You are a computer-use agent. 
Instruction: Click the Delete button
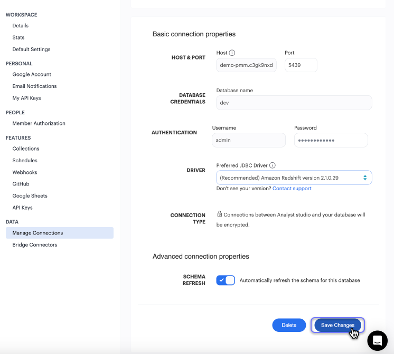pos(289,325)
